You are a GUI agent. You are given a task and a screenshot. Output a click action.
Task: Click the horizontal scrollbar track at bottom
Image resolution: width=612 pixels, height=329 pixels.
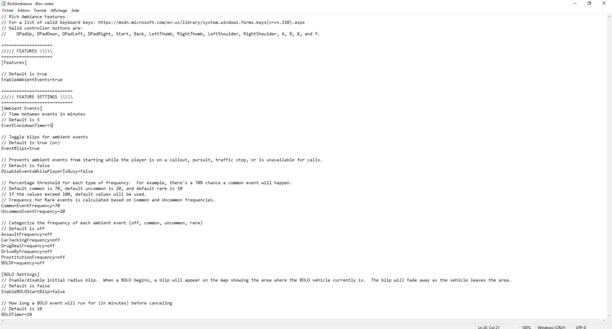(304, 321)
